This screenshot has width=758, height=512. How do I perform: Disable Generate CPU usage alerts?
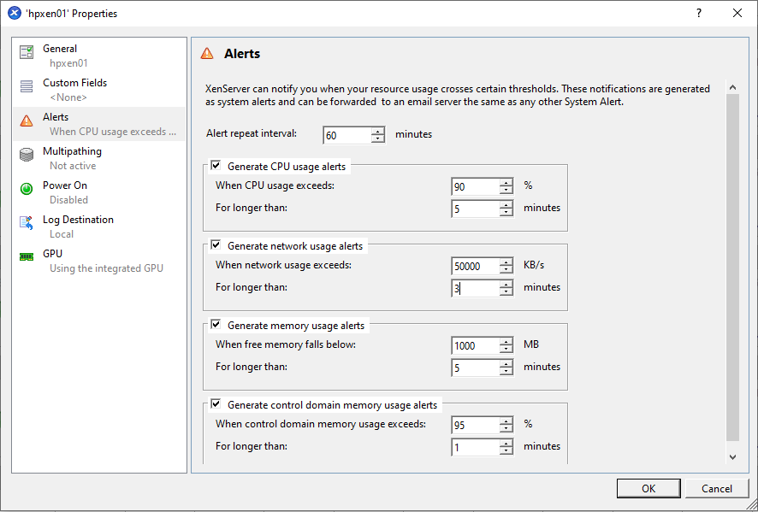click(216, 165)
